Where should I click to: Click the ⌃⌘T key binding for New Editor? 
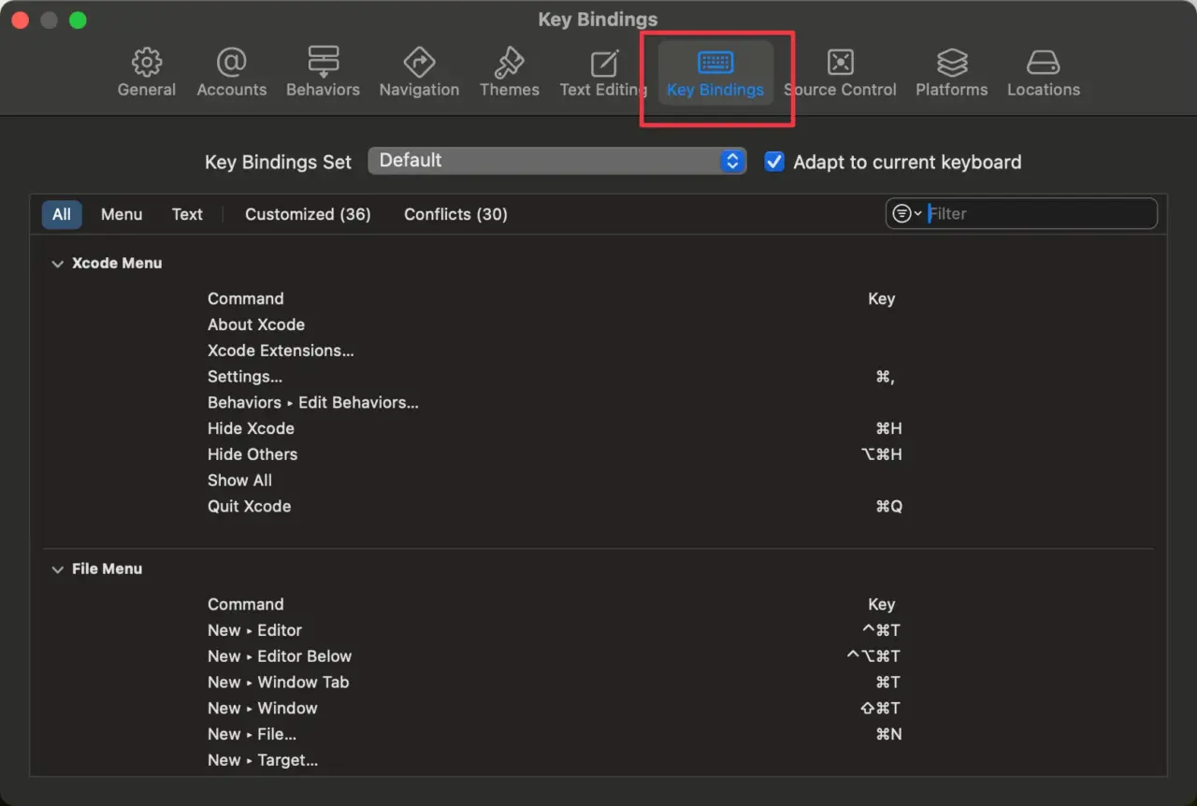pos(881,630)
